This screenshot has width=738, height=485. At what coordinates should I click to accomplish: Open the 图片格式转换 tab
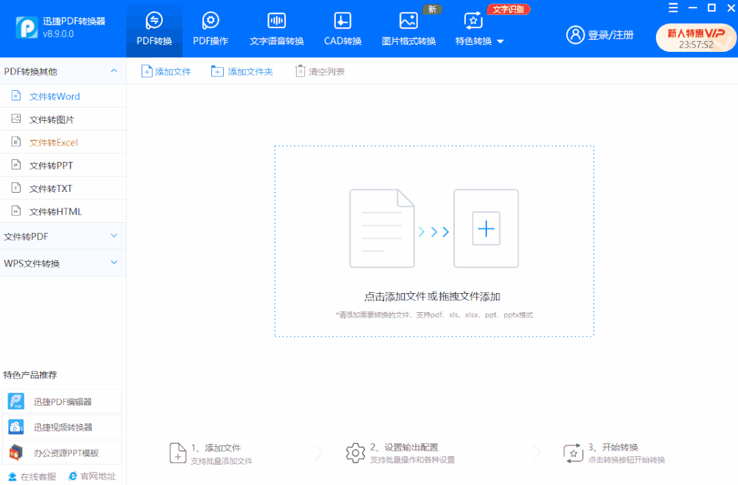[408, 29]
